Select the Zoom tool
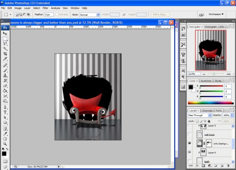 (x=5, y=144)
